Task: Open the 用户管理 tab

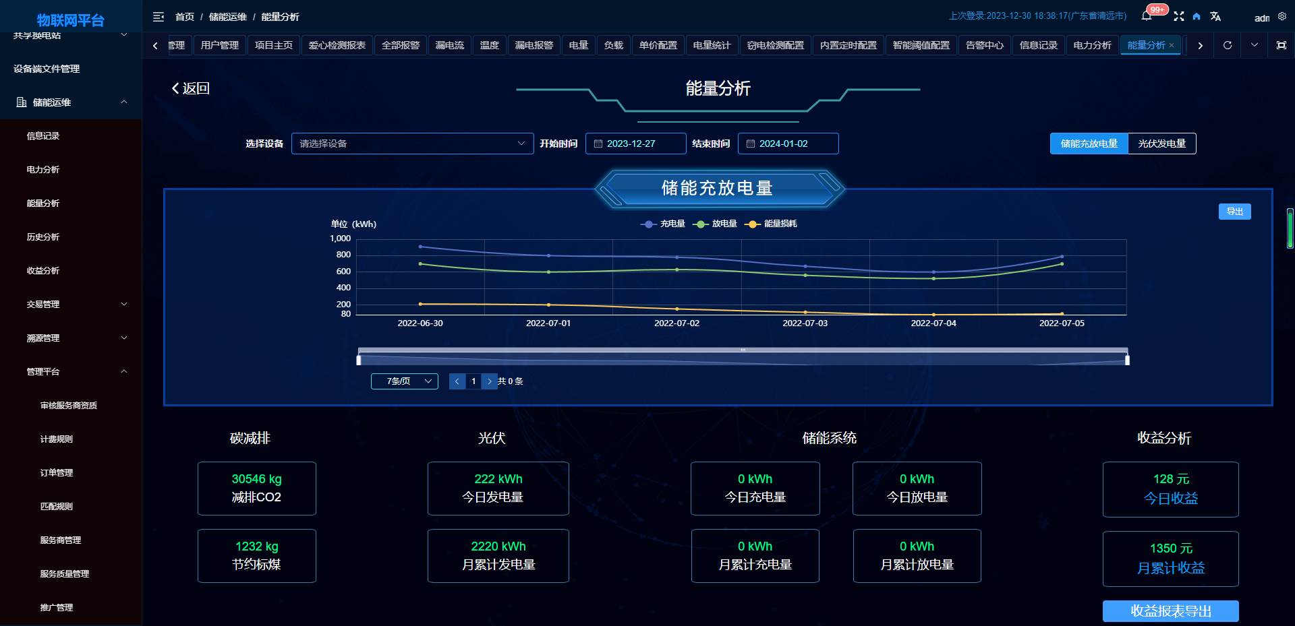Action: pyautogui.click(x=220, y=45)
